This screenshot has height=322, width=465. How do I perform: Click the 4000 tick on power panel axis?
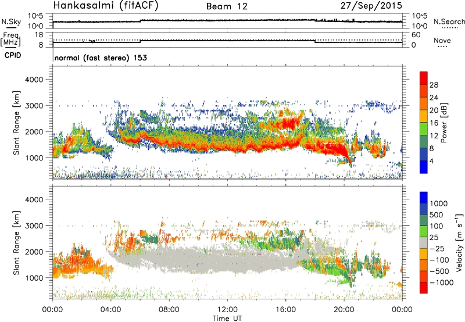(34, 80)
